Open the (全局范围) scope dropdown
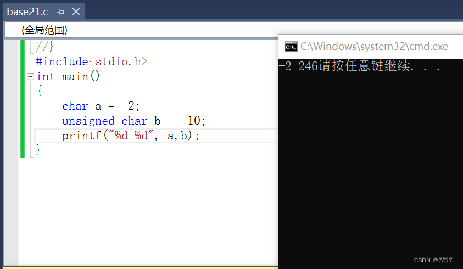Image resolution: width=463 pixels, height=269 pixels. coord(44,30)
